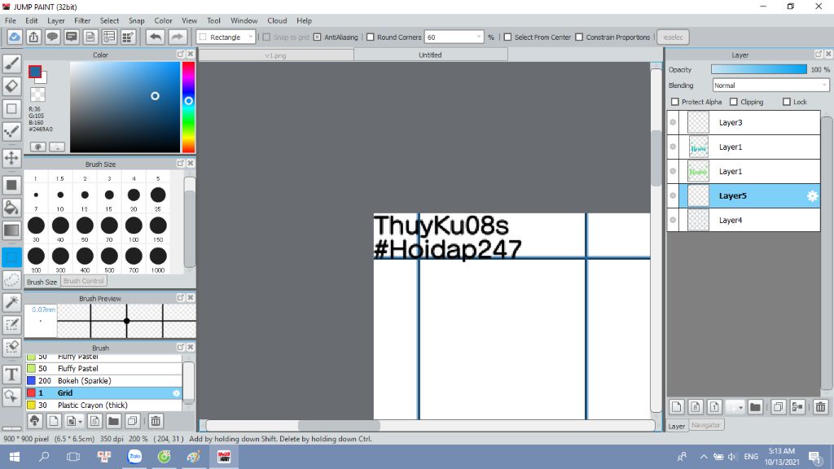The width and height of the screenshot is (834, 469).
Task: Switch to the Navigator tab
Action: click(706, 425)
